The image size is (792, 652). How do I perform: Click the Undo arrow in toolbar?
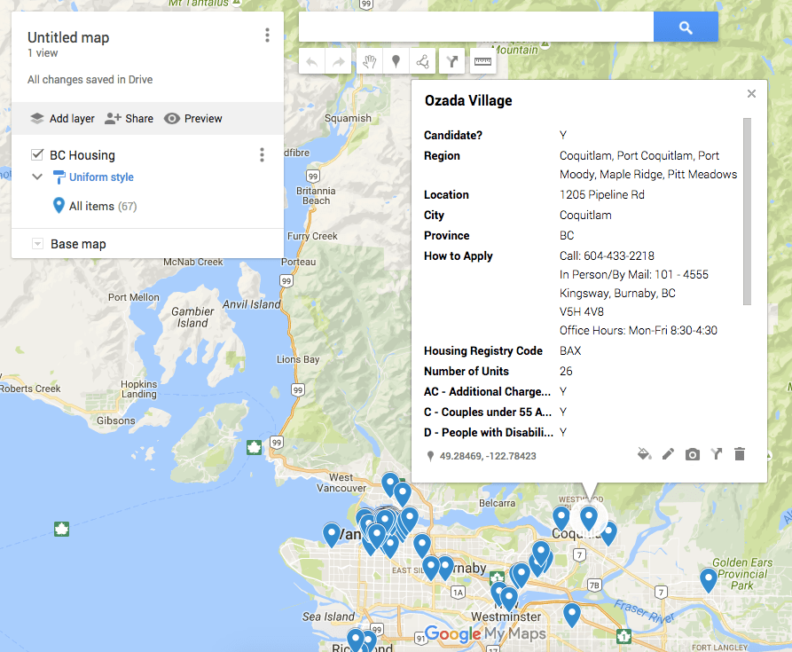coord(312,61)
